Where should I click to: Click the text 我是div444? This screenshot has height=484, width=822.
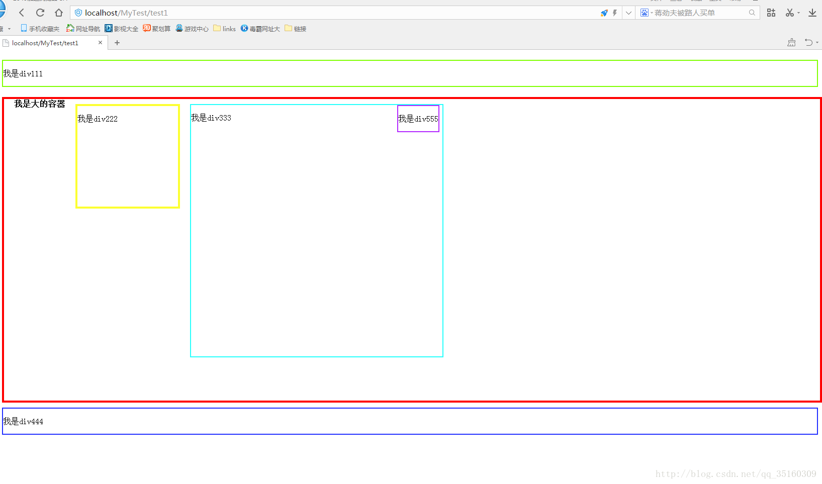click(23, 422)
